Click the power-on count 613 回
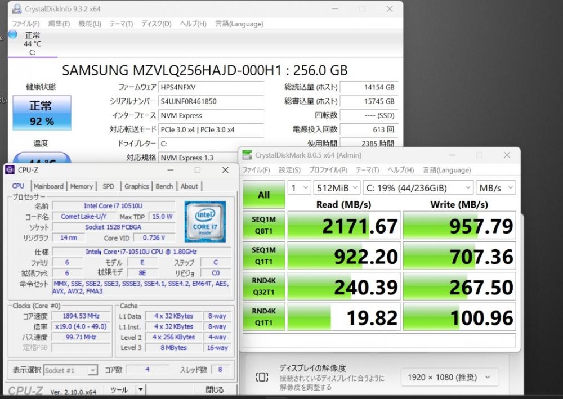This screenshot has width=563, height=399. (369, 129)
